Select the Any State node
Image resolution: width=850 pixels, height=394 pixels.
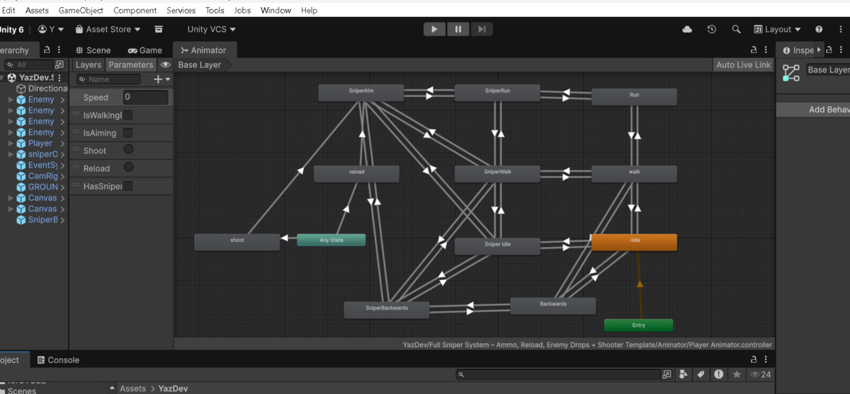[x=331, y=240]
